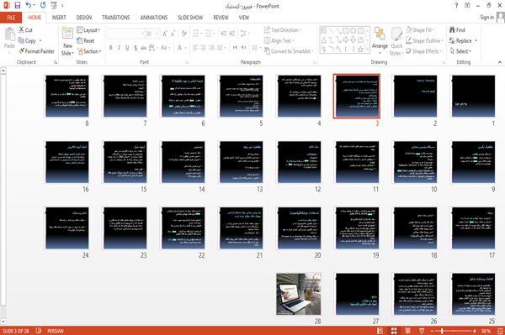This screenshot has width=505, height=335.
Task: Click the zoom in plus button
Action: click(475, 331)
